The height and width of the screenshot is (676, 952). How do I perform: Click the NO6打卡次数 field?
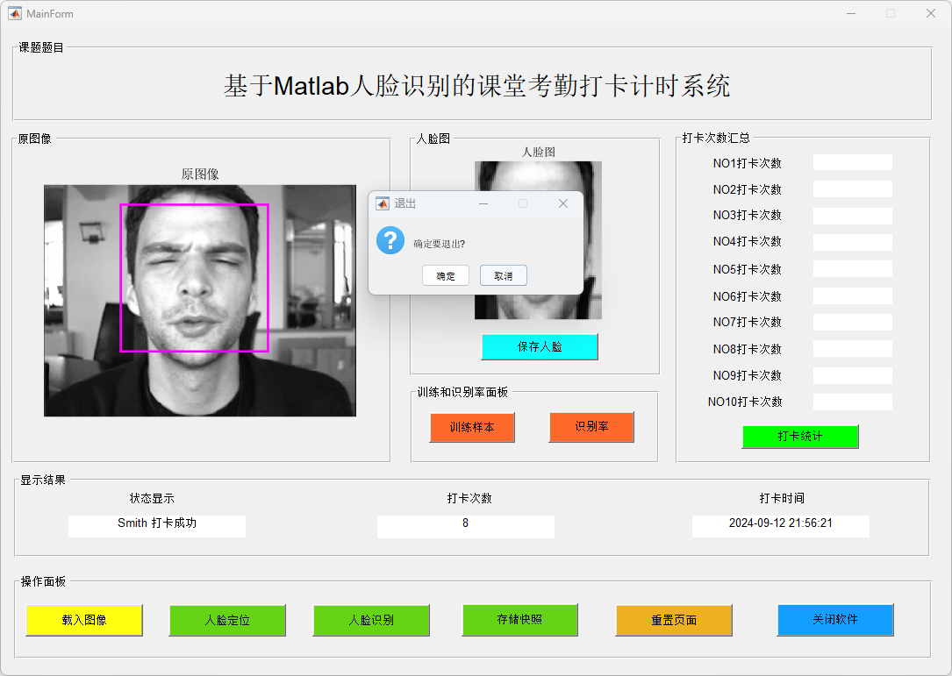(x=853, y=296)
